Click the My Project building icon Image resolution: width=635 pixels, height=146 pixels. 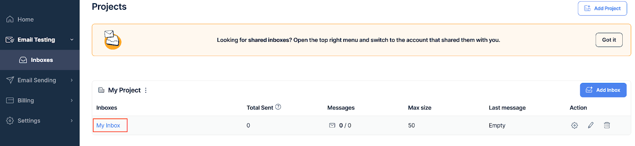(x=101, y=90)
